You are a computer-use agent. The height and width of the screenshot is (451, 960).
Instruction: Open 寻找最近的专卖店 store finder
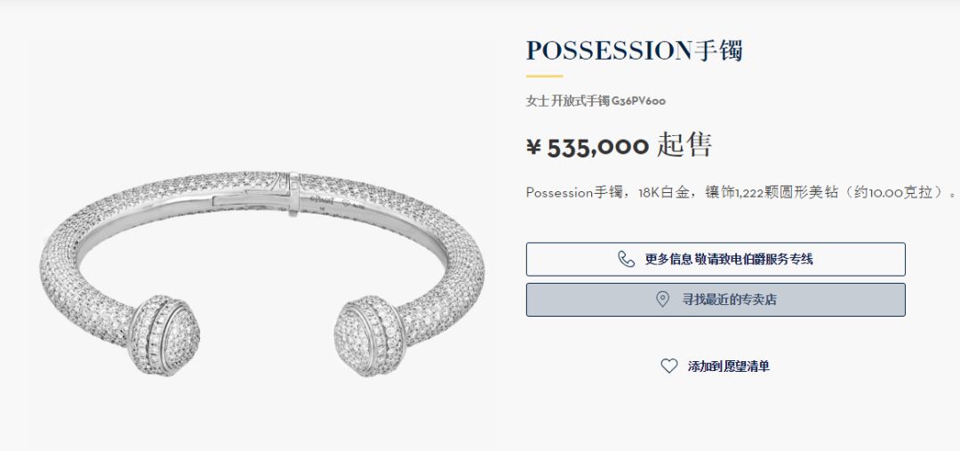pos(716,300)
